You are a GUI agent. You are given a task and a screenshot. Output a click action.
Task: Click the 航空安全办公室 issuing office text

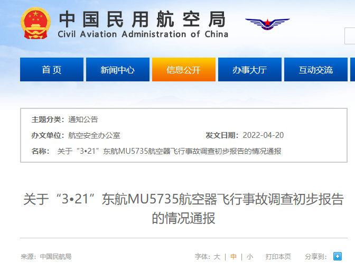point(94,135)
